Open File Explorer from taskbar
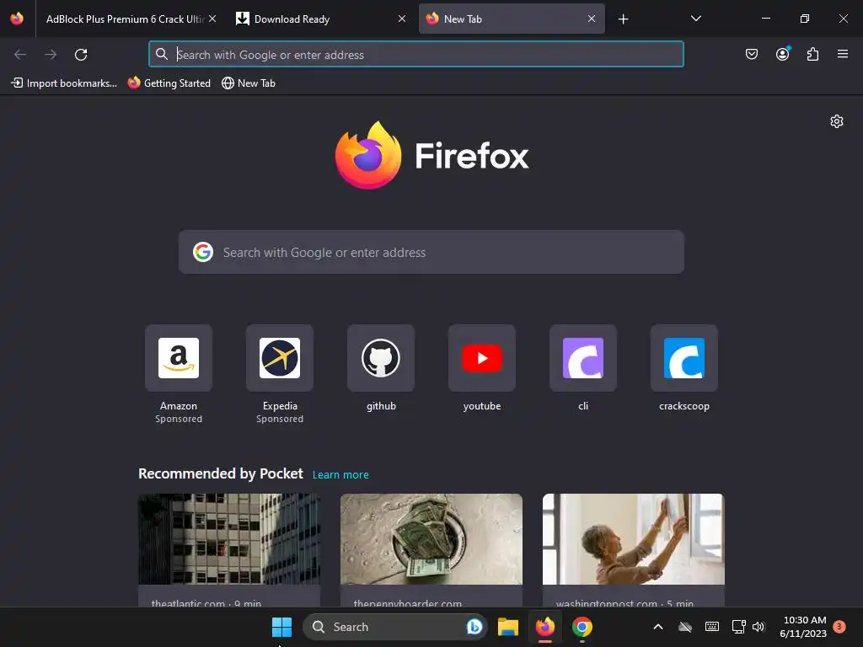This screenshot has height=647, width=863. 508,627
